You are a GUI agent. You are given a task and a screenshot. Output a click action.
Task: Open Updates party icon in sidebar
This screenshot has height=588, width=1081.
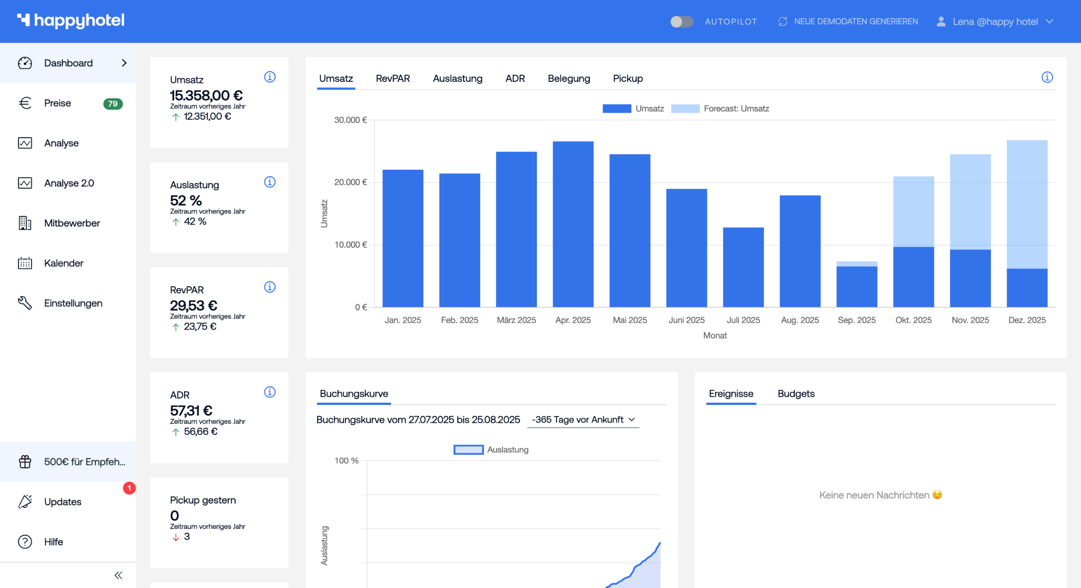point(25,501)
